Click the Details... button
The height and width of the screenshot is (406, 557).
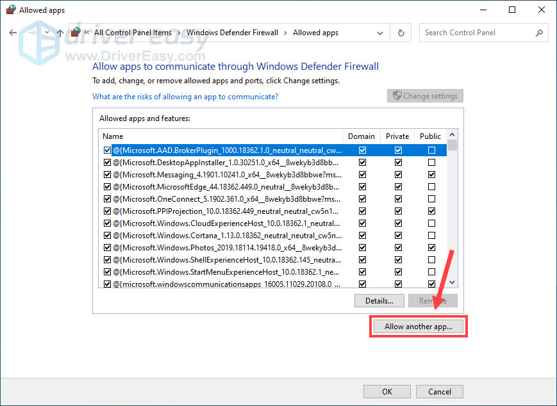[379, 301]
